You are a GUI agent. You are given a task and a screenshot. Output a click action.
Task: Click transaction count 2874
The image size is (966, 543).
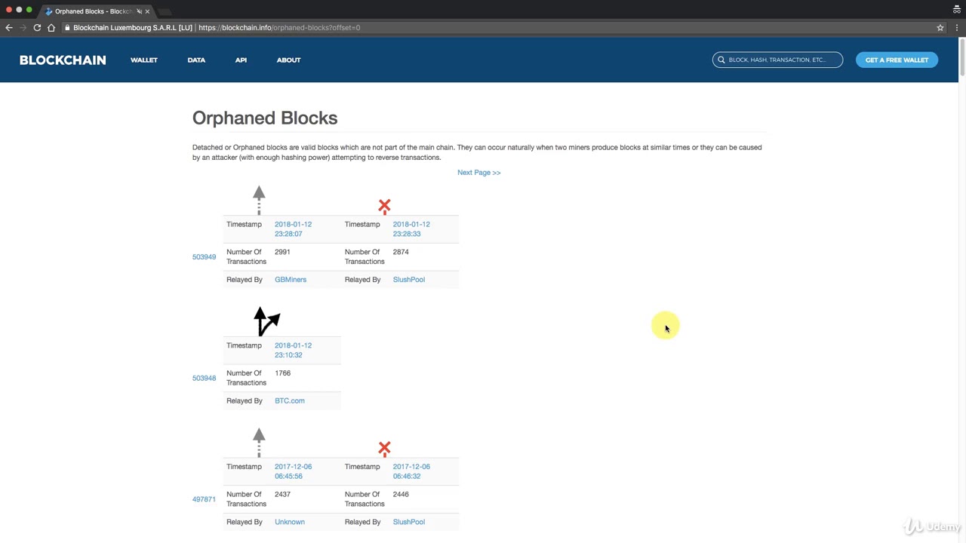coord(401,252)
